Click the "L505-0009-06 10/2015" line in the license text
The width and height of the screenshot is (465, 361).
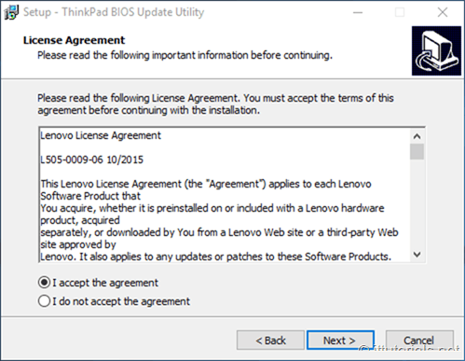coord(92,160)
